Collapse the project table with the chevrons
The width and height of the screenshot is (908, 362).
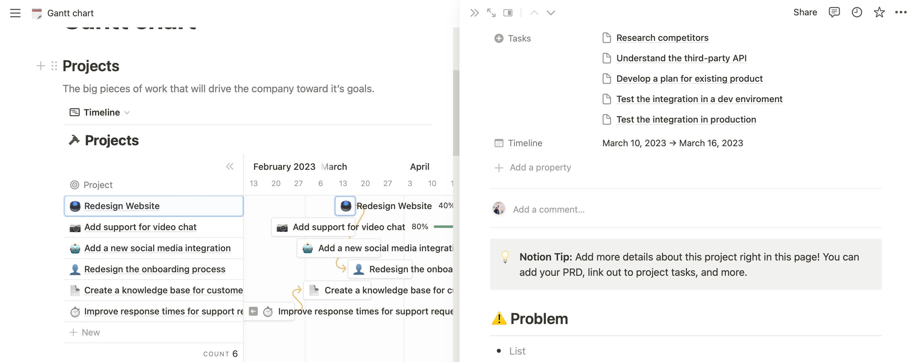click(230, 167)
